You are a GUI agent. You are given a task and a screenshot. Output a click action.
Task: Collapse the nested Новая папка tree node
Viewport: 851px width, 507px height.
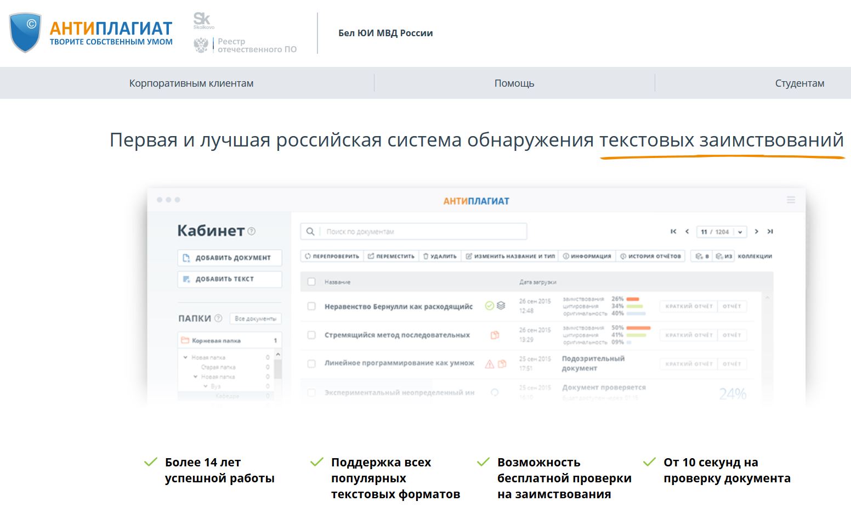point(195,376)
